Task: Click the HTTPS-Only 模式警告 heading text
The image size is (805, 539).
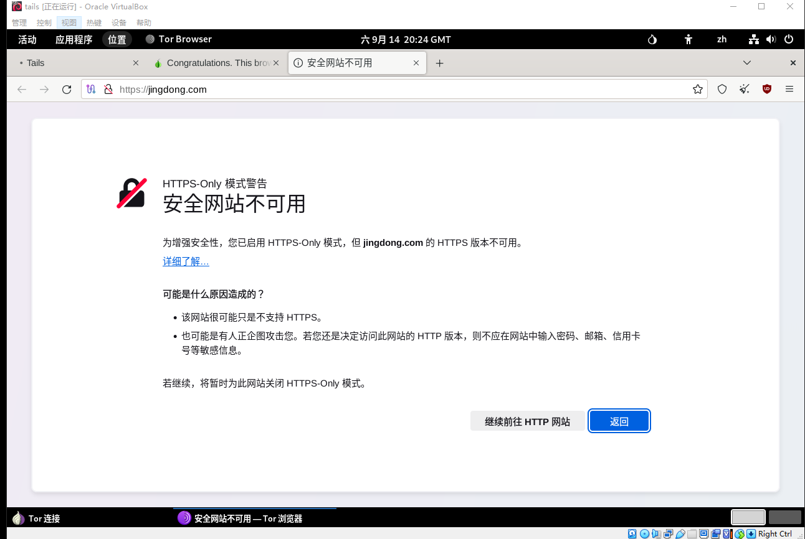Action: tap(214, 184)
